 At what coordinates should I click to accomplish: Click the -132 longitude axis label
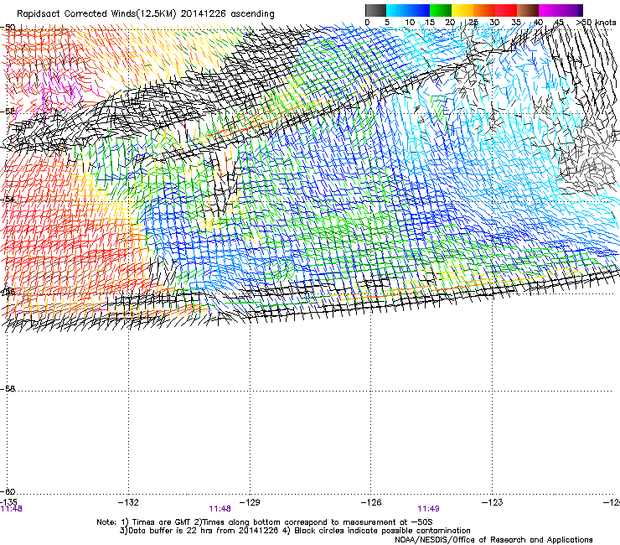(x=128, y=502)
